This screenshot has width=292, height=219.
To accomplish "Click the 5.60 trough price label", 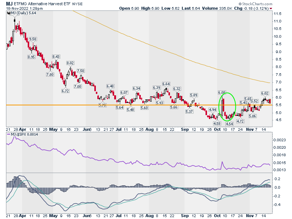I will pos(145,108).
